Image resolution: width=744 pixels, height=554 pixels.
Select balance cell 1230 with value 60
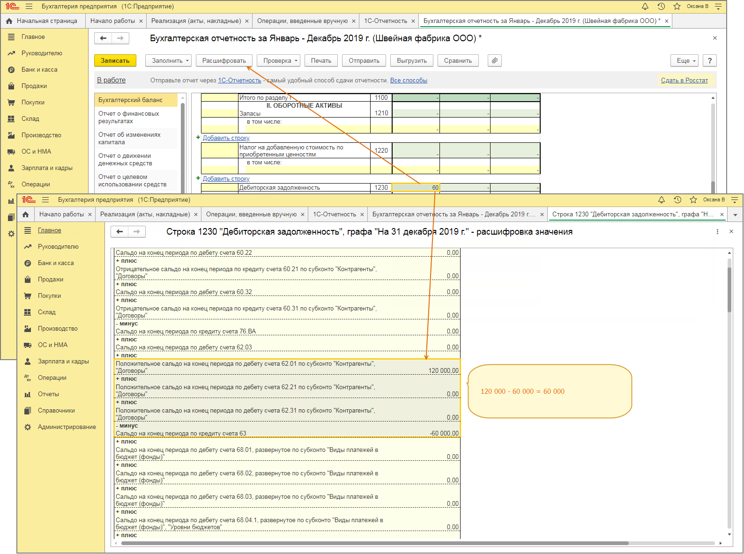coord(416,188)
